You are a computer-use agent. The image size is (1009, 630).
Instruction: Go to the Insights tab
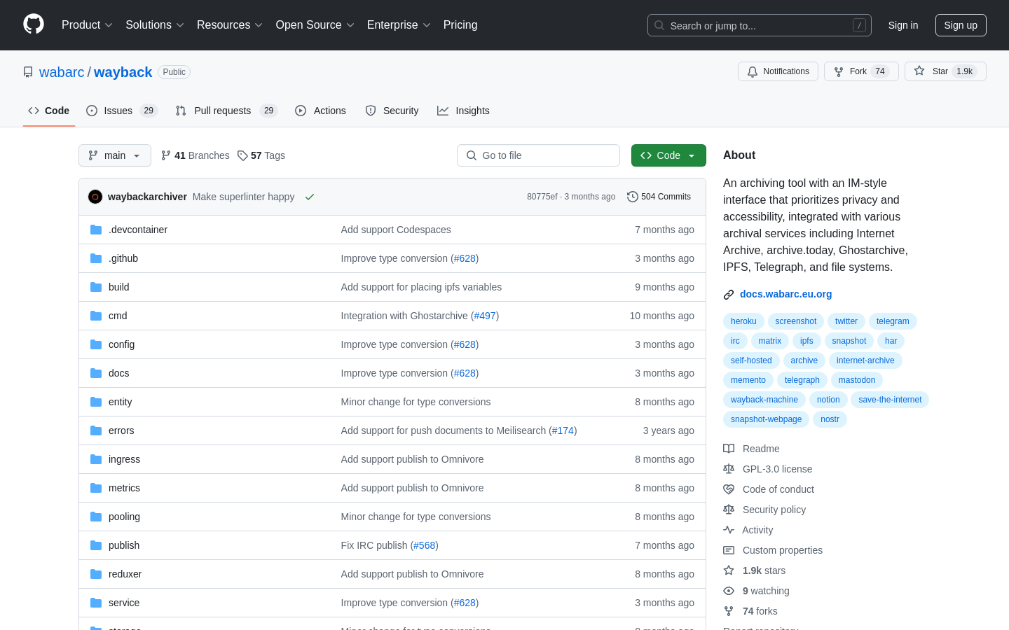pyautogui.click(x=463, y=111)
